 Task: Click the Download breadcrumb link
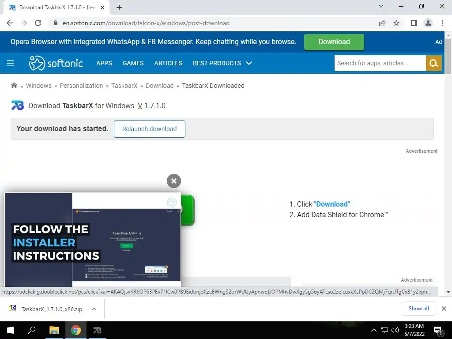160,86
